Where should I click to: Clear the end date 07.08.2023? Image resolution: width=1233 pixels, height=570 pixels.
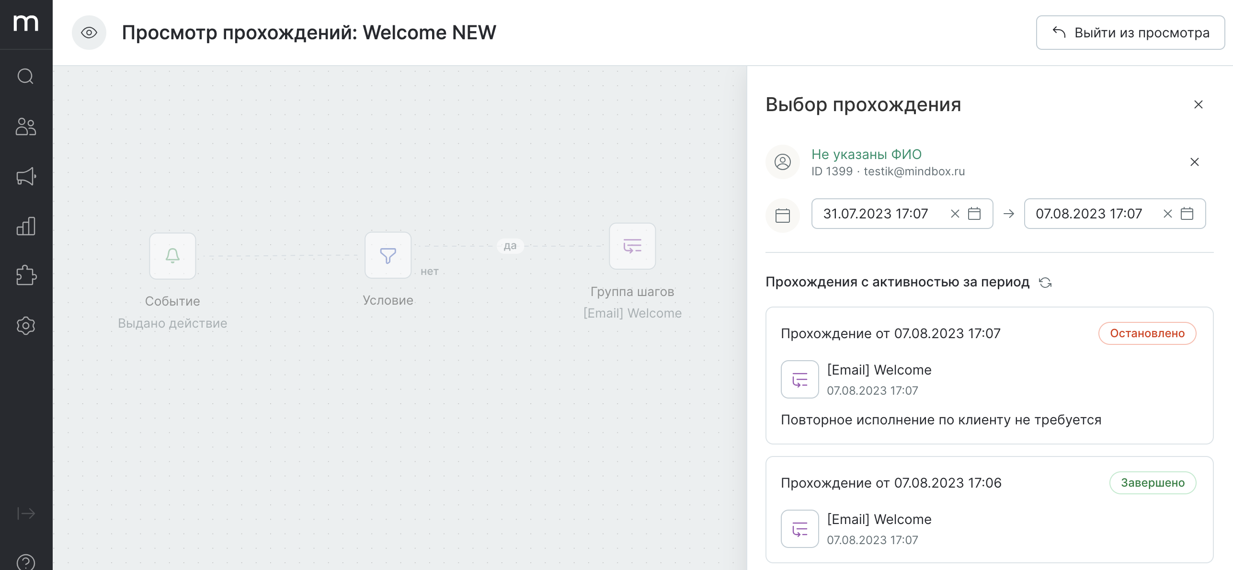1168,214
